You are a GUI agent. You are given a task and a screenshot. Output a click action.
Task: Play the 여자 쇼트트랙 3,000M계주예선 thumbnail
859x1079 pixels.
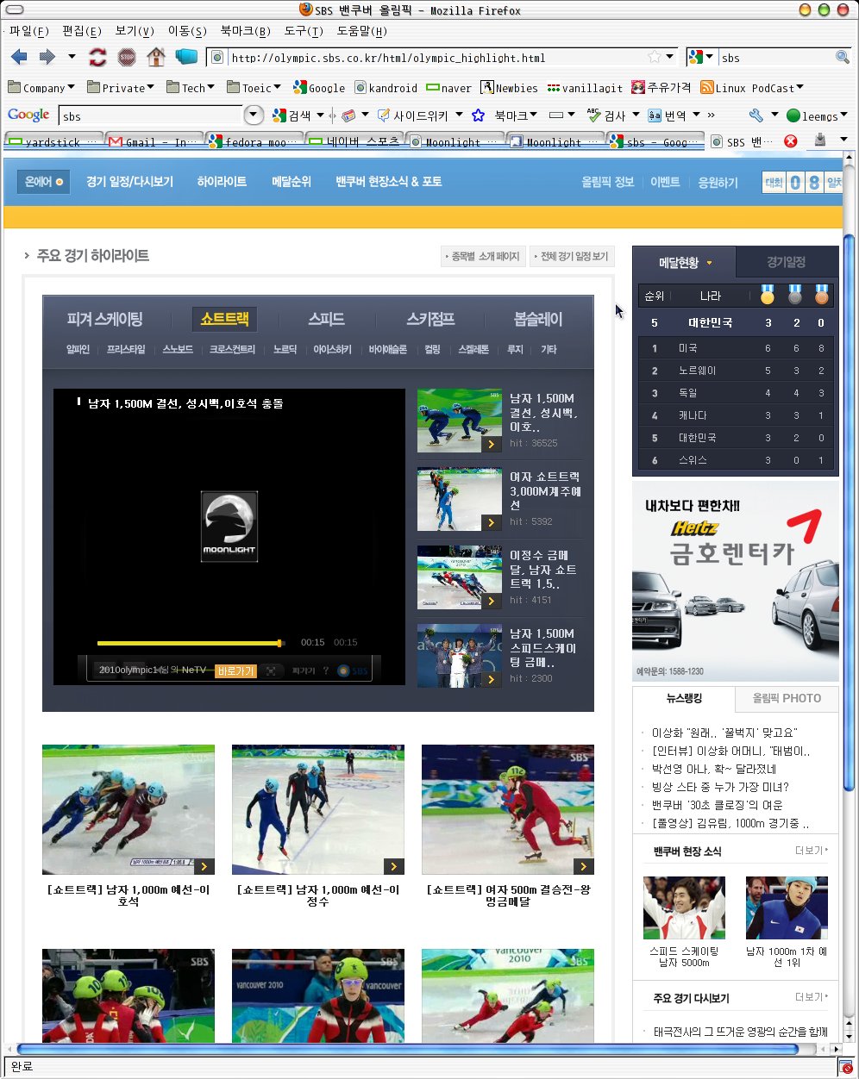point(459,499)
